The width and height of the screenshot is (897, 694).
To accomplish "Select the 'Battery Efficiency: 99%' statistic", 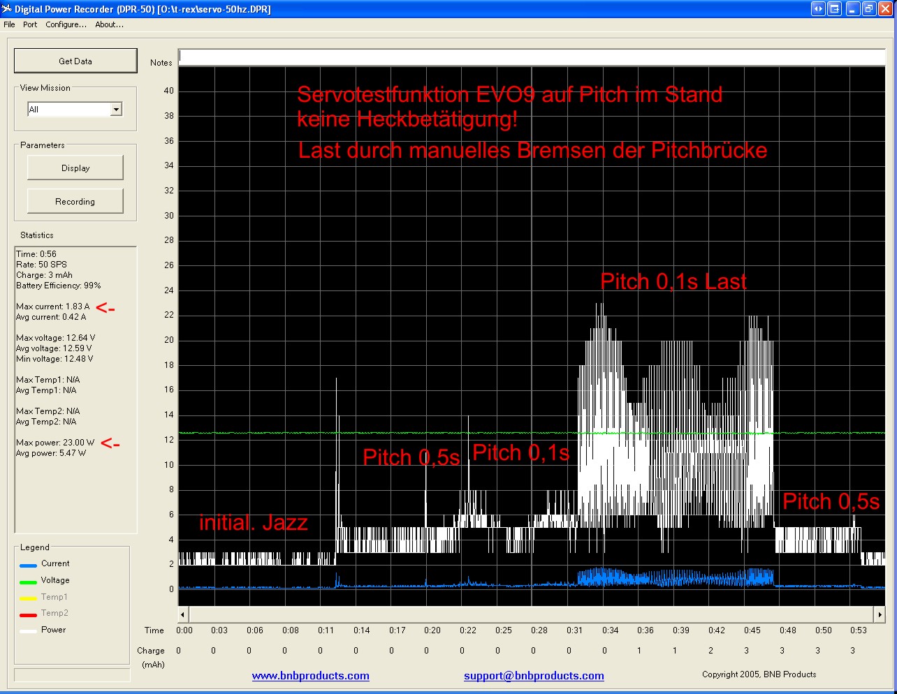I will tap(59, 286).
